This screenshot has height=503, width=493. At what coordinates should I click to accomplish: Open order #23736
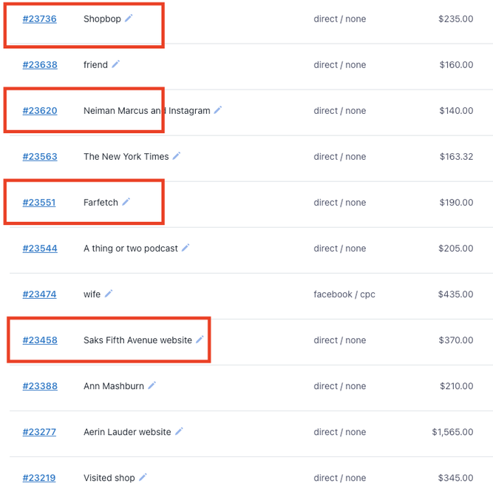[x=39, y=19]
